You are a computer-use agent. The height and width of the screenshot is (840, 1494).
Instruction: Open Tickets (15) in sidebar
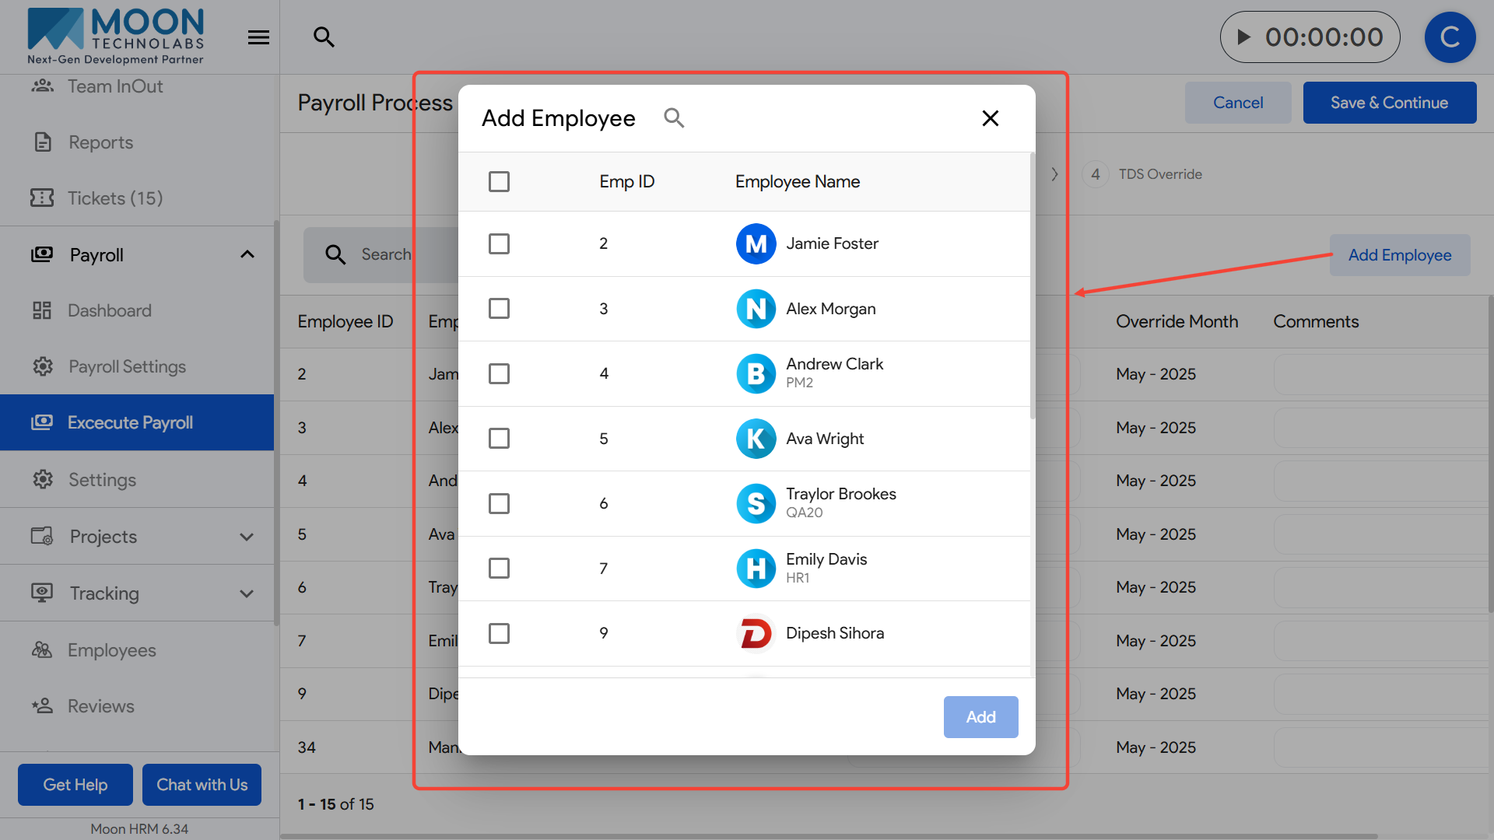114,198
